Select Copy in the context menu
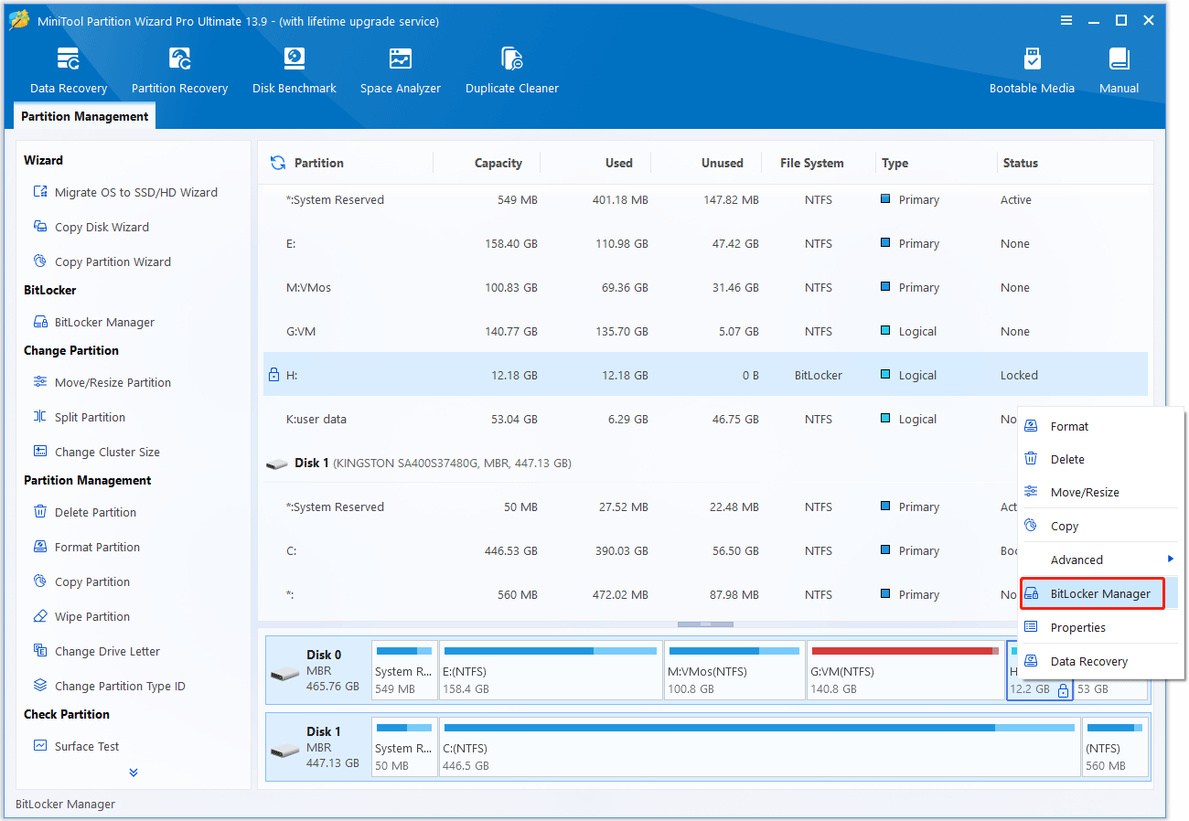This screenshot has width=1189, height=821. tap(1098, 526)
